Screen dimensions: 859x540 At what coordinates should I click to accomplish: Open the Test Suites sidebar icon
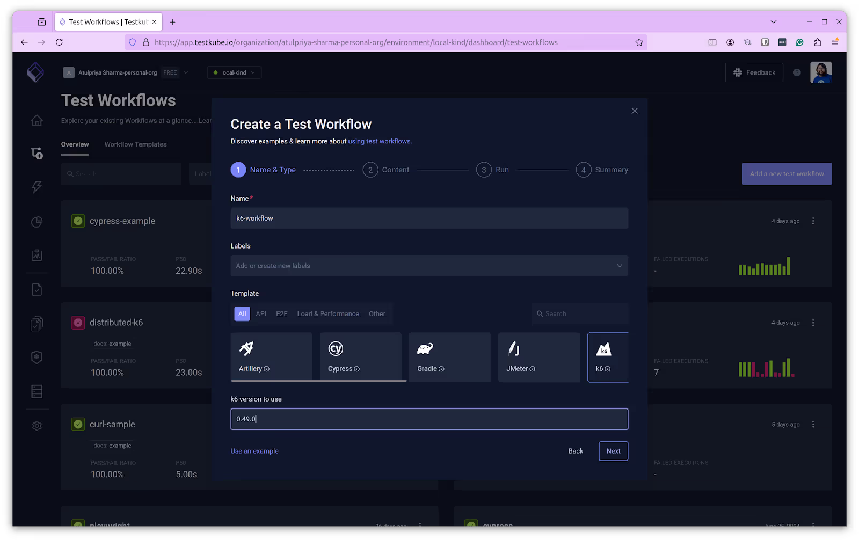tap(37, 324)
